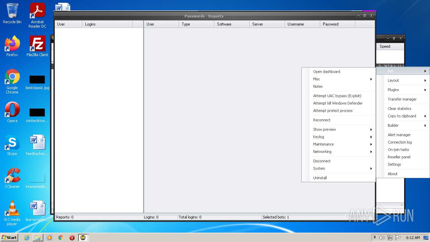430x242 pixels.
Task: Sort by Type column header
Action: pyautogui.click(x=197, y=24)
